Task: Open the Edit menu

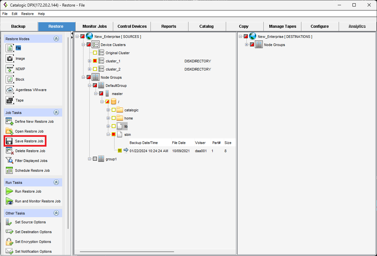Action: (14, 14)
